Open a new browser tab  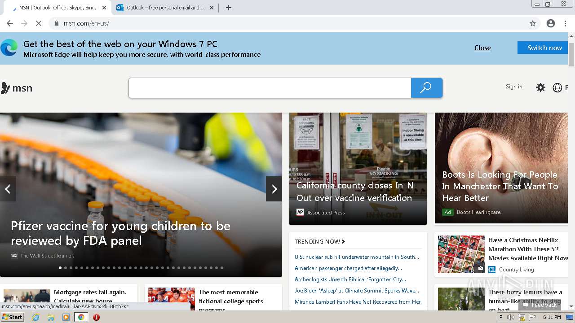click(x=229, y=8)
